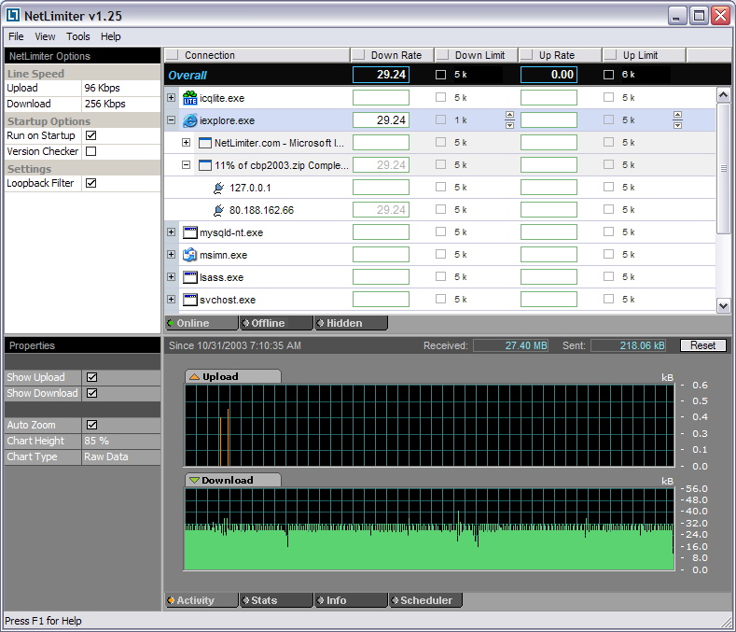This screenshot has height=632, width=736.
Task: Sort by the Down Rate column header
Action: click(392, 55)
